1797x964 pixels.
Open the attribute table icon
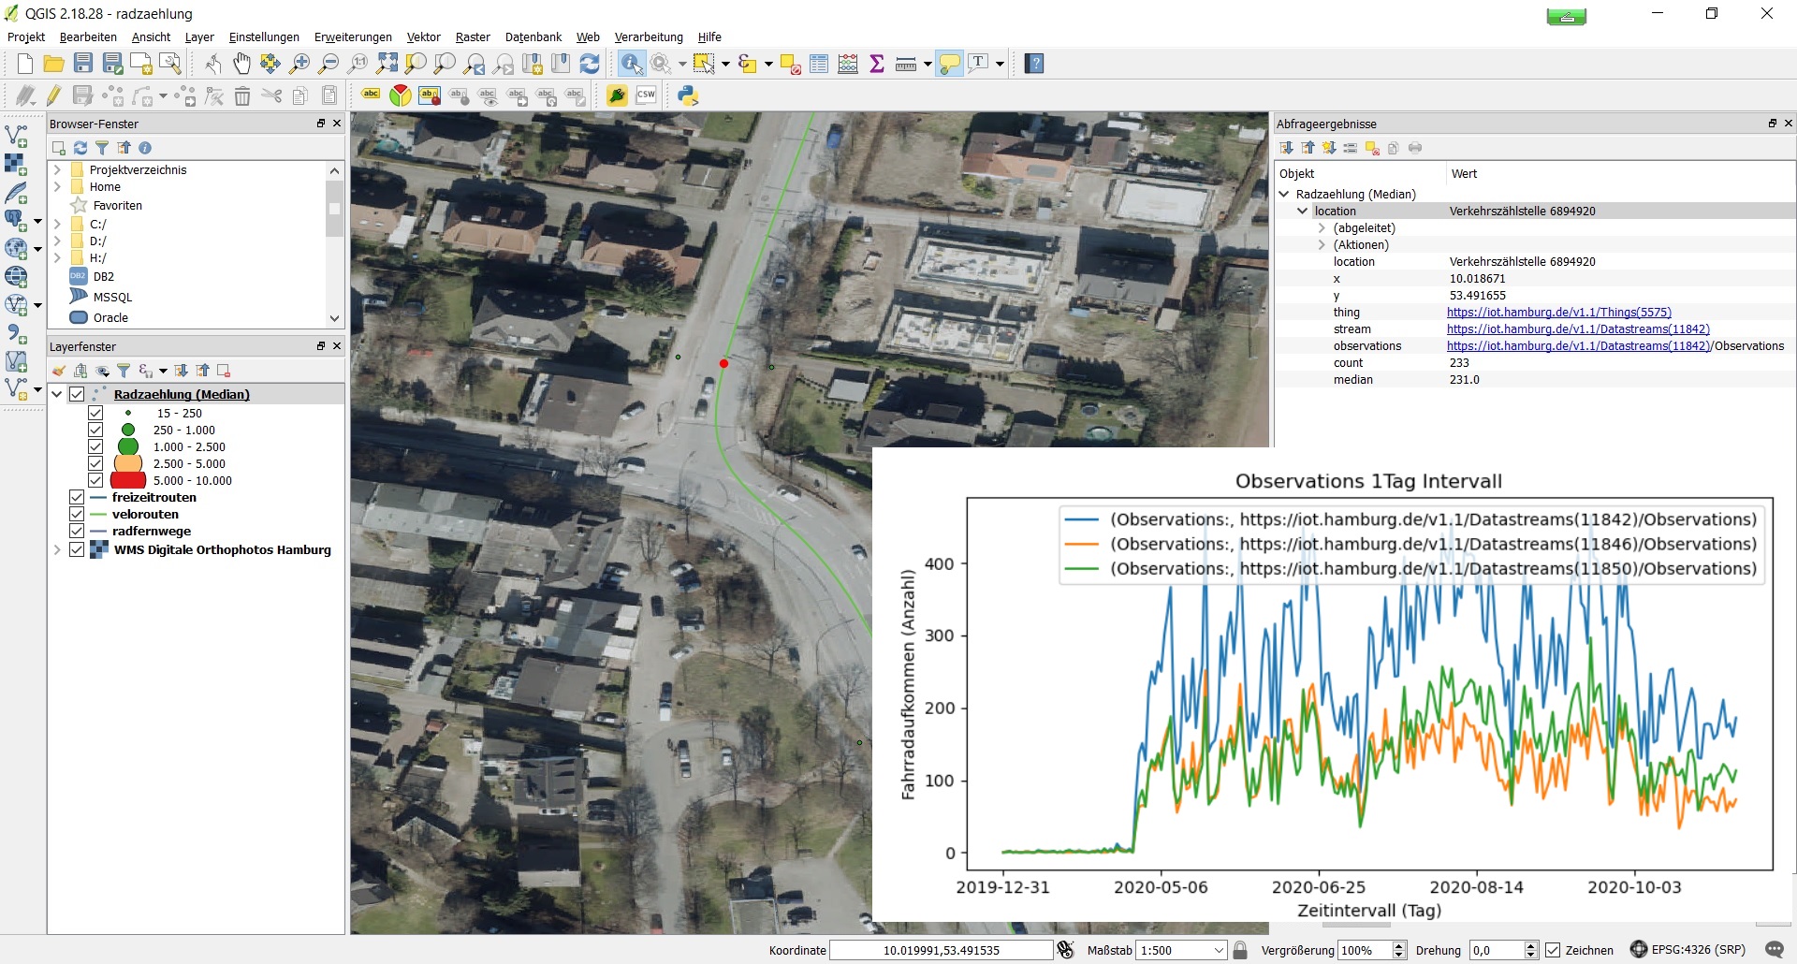[x=819, y=64]
